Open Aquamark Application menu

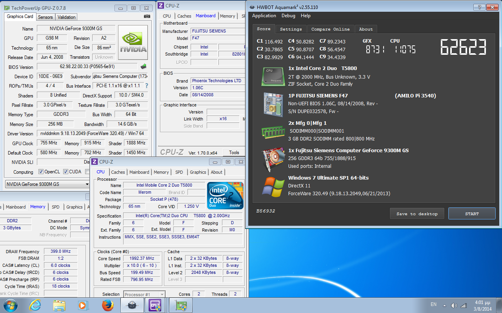coord(264,16)
